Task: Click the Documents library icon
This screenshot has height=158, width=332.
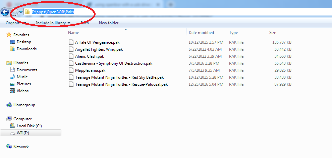Action: [12, 70]
